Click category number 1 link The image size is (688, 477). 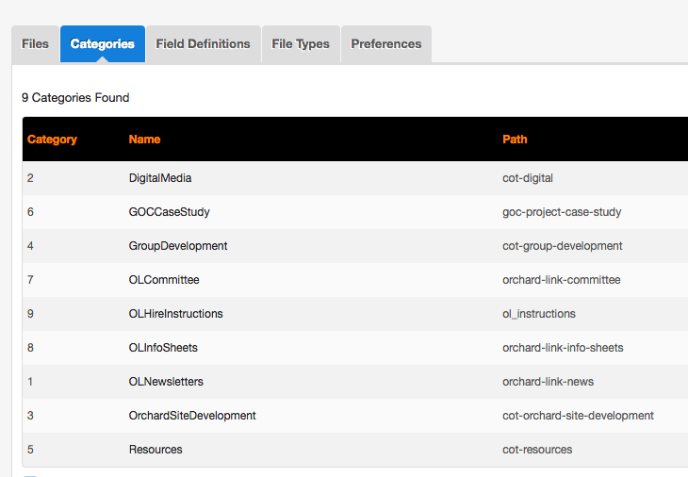click(x=30, y=382)
